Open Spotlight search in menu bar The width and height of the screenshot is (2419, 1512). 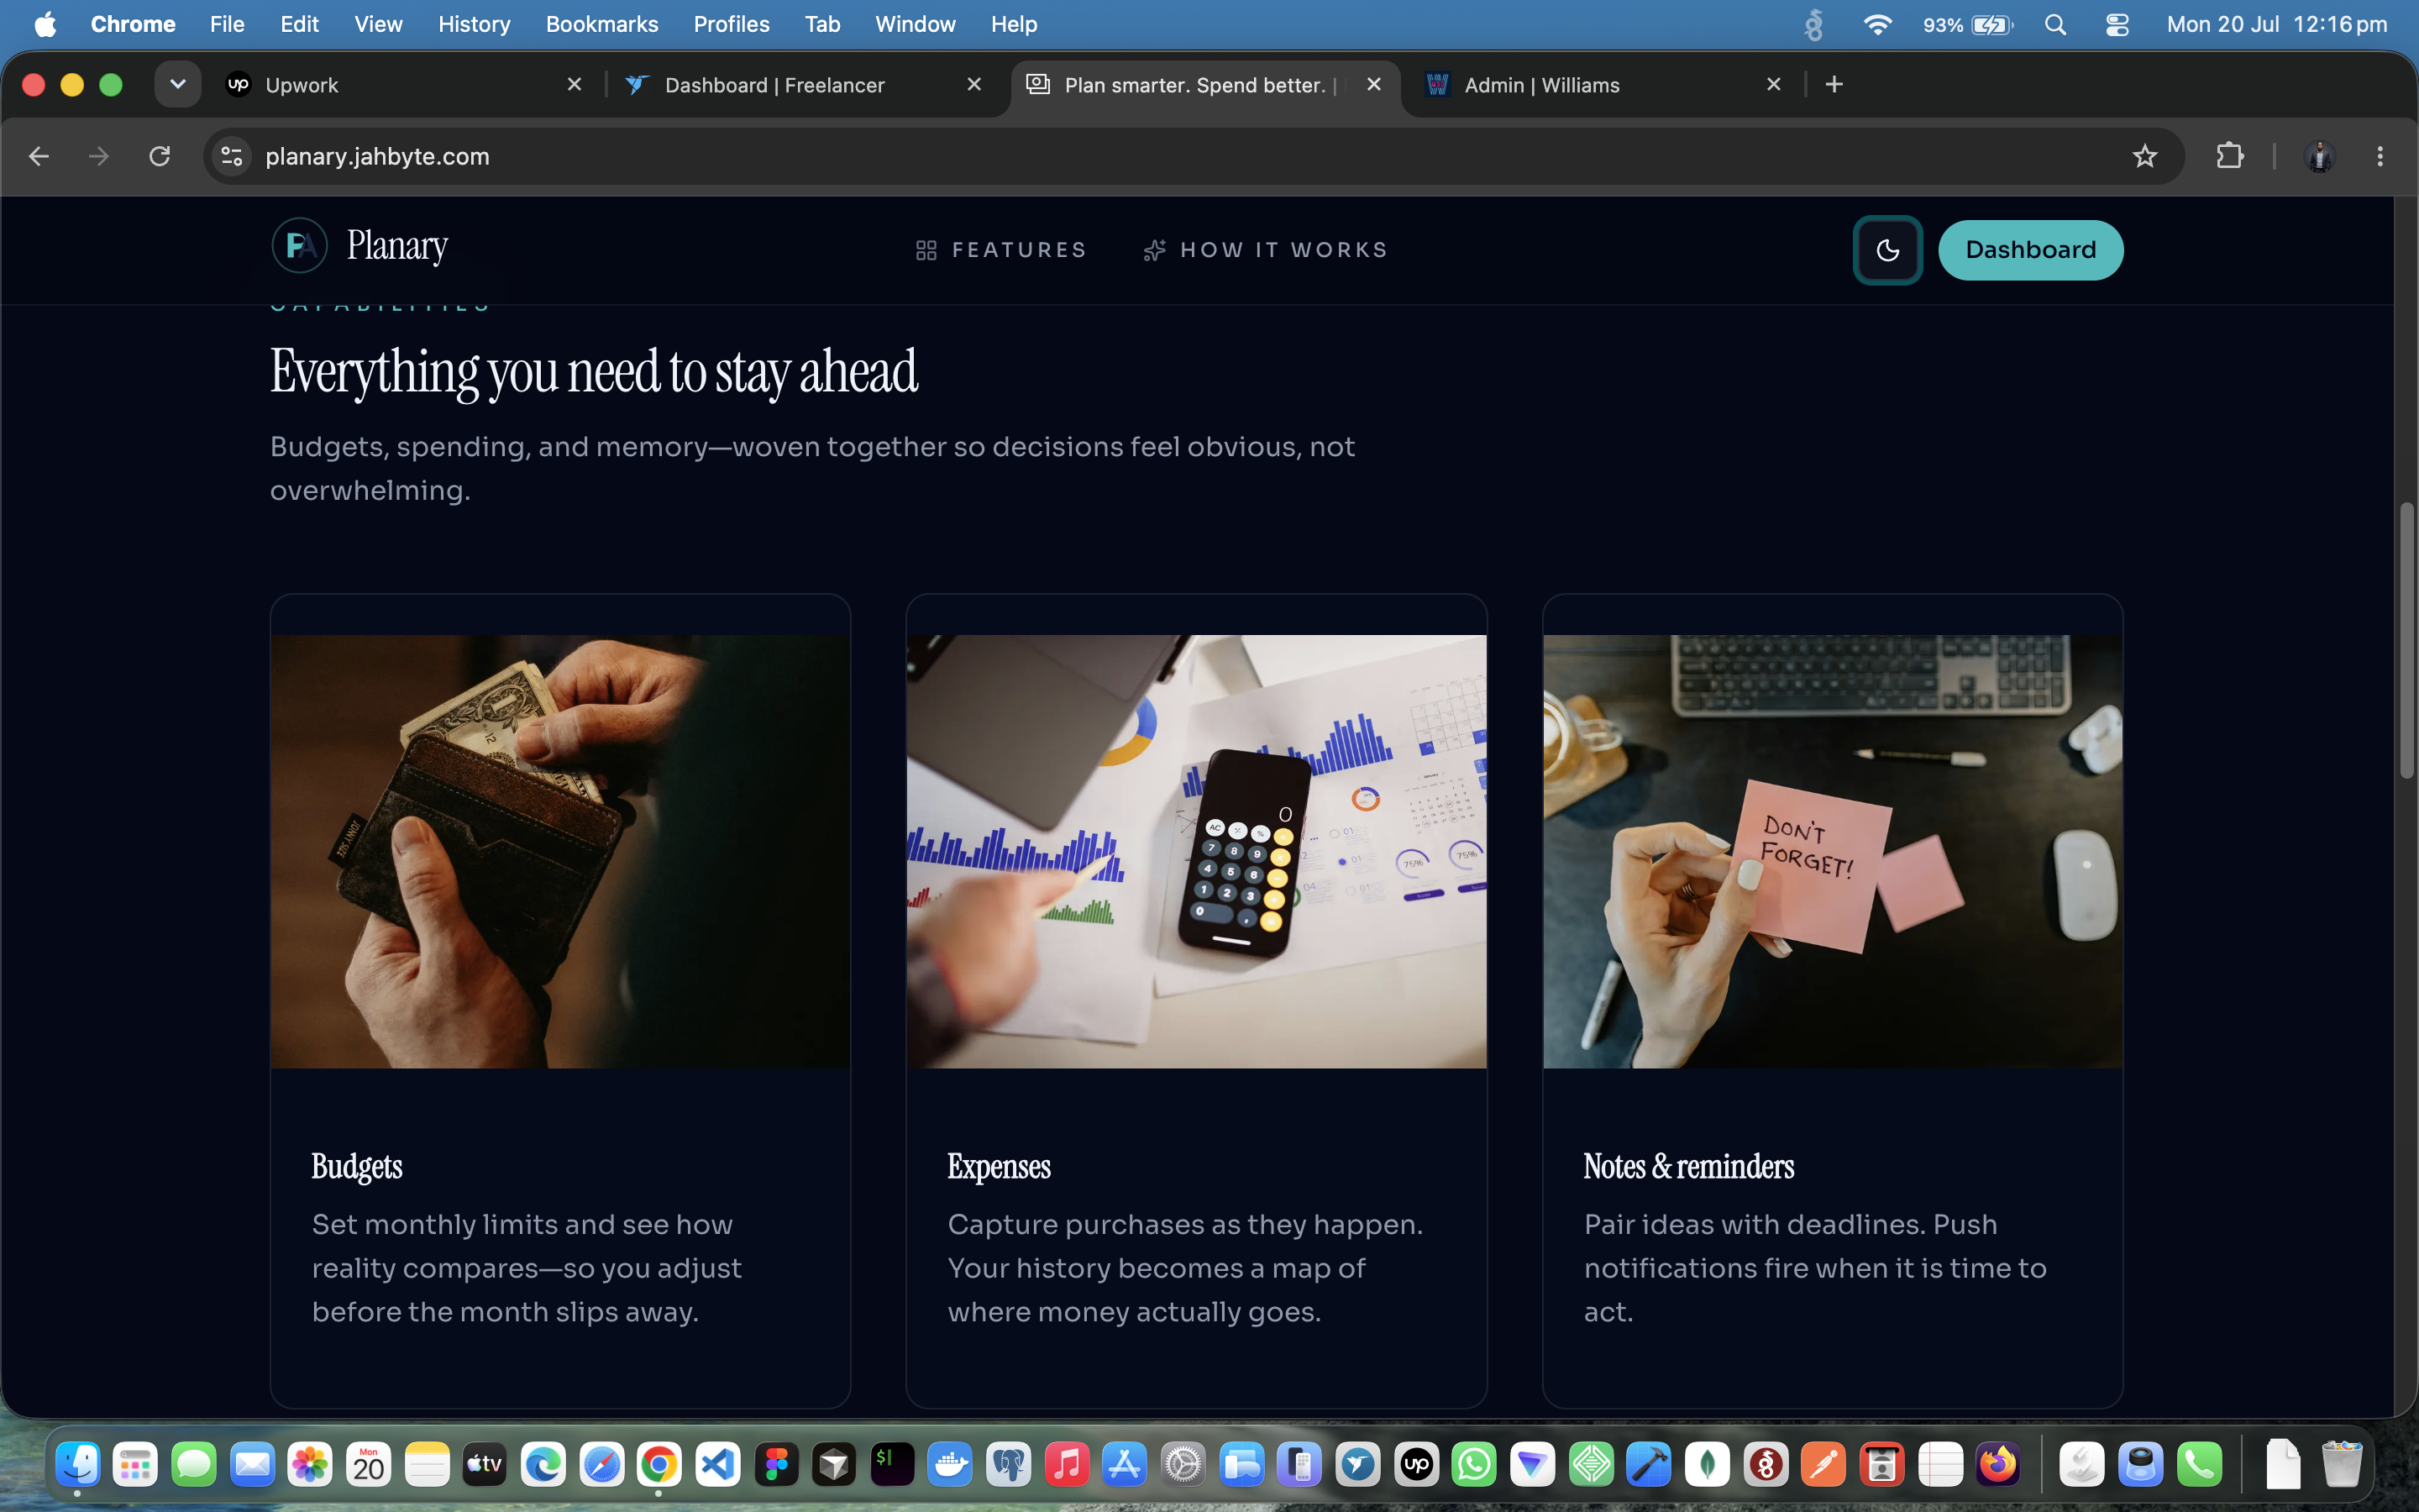[x=2055, y=24]
